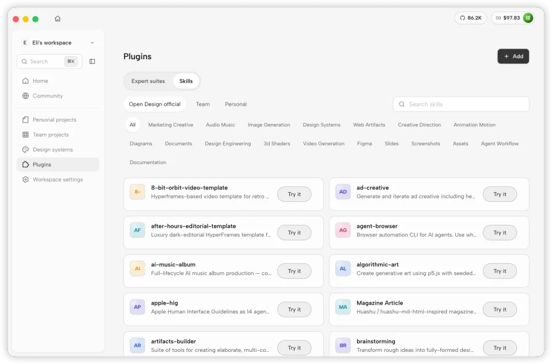Filter by Video Generation

pos(324,144)
